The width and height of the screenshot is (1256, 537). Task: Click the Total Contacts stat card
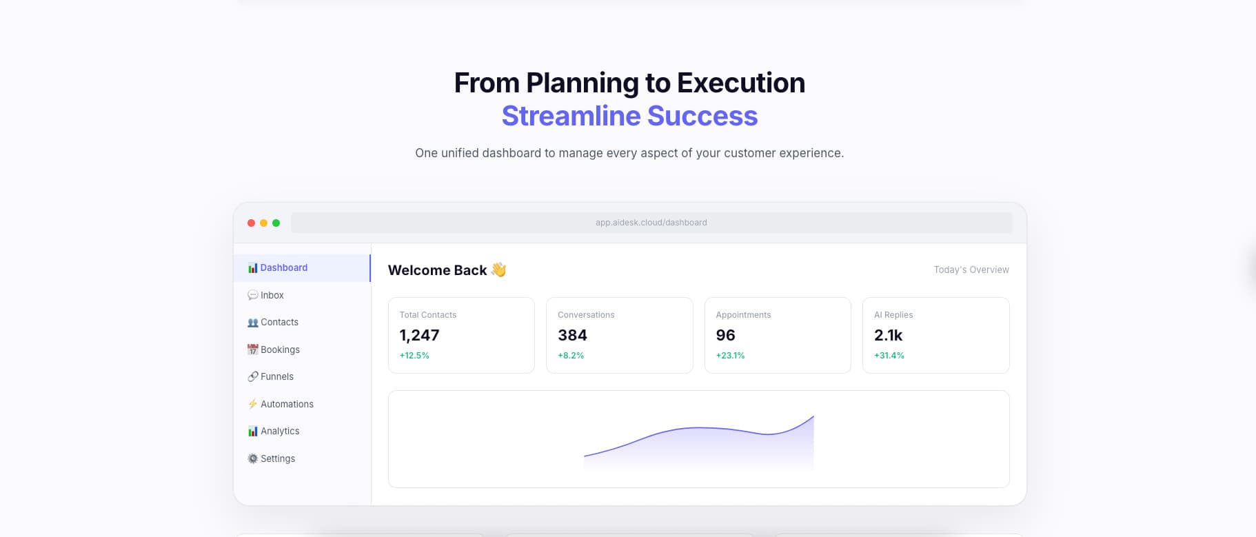click(x=461, y=335)
